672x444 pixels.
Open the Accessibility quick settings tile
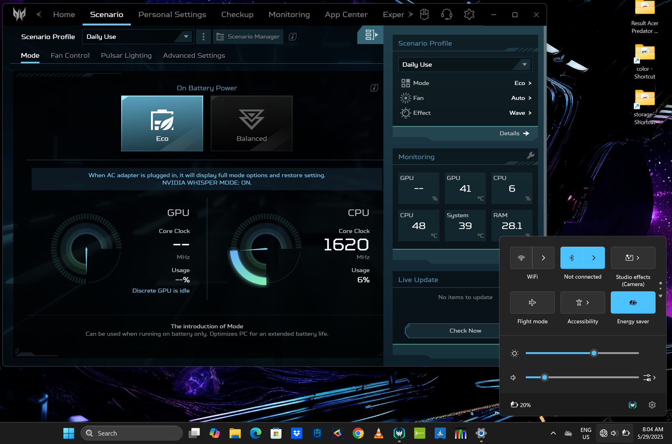(583, 303)
